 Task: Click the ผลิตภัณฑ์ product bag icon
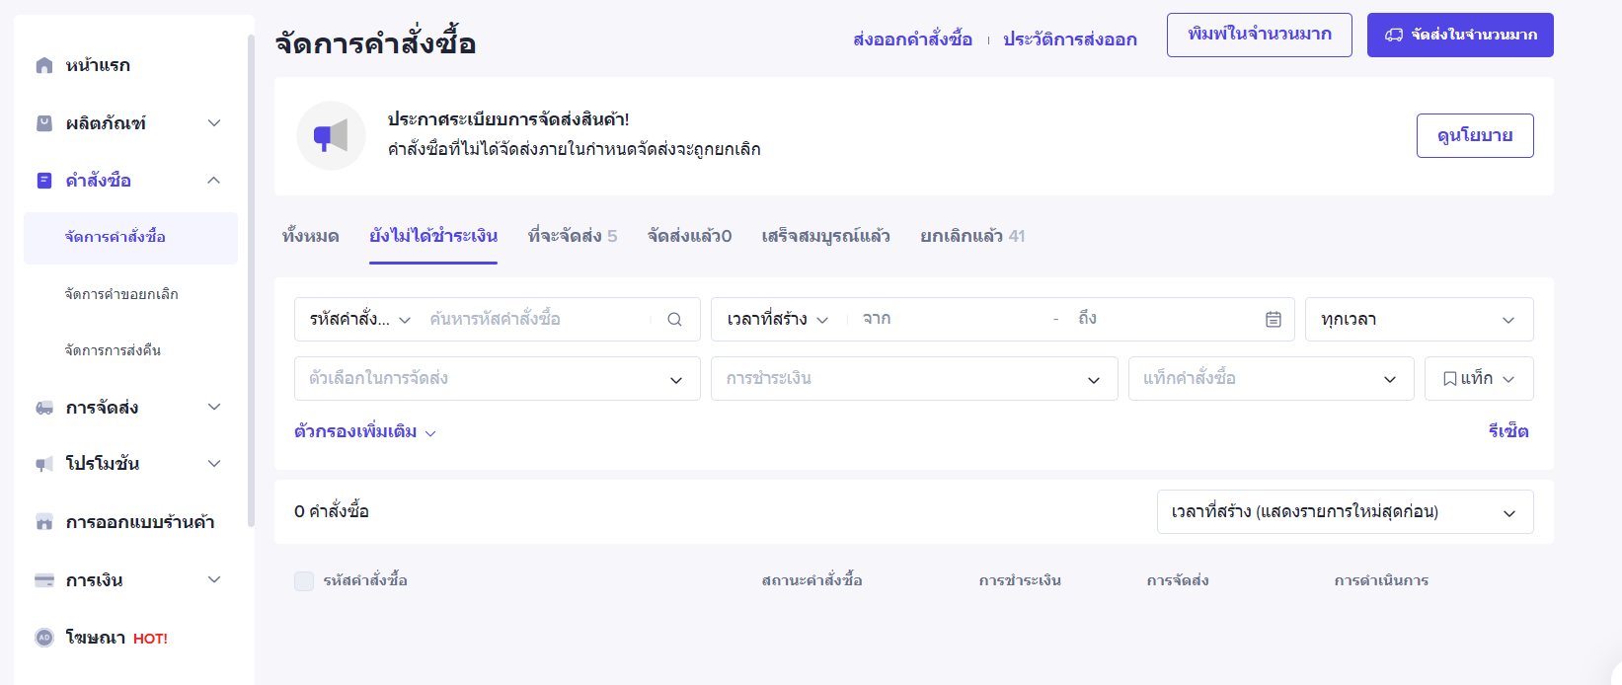click(x=44, y=123)
